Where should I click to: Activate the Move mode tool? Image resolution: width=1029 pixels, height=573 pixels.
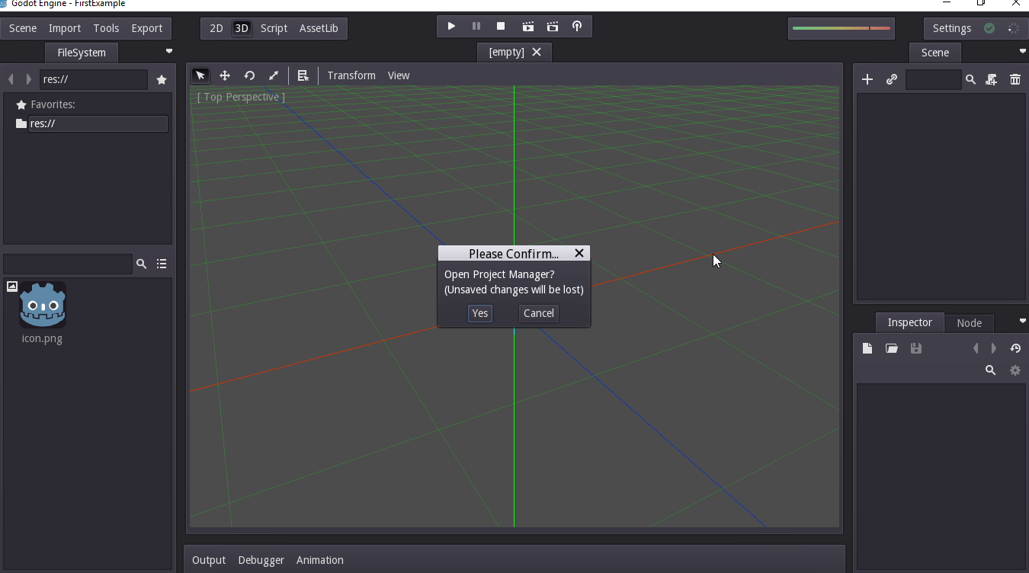pyautogui.click(x=225, y=75)
